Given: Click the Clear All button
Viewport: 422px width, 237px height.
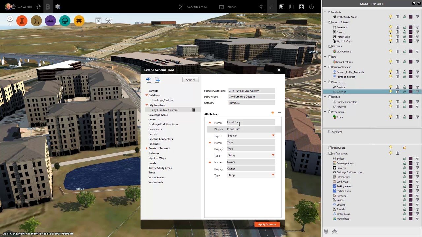Looking at the screenshot, I should point(190,80).
